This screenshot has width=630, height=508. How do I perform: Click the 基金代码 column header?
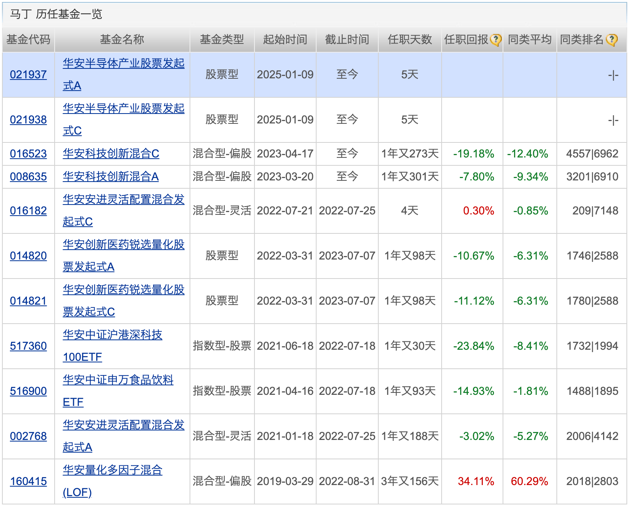click(28, 40)
